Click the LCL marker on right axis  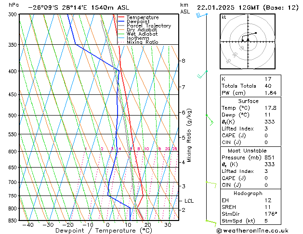[189, 201]
